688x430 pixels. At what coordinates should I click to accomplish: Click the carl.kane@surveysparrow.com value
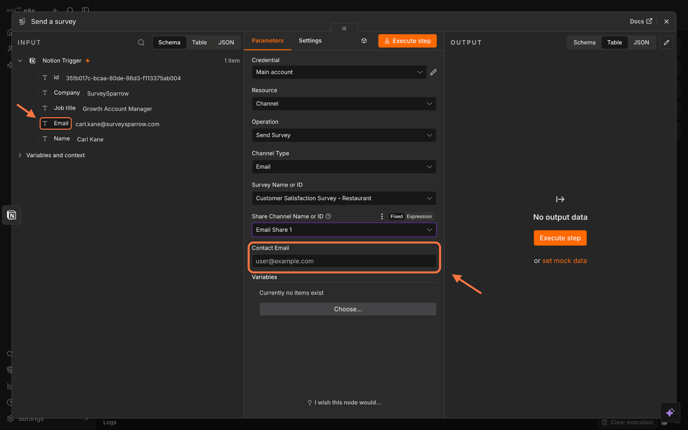[118, 124]
